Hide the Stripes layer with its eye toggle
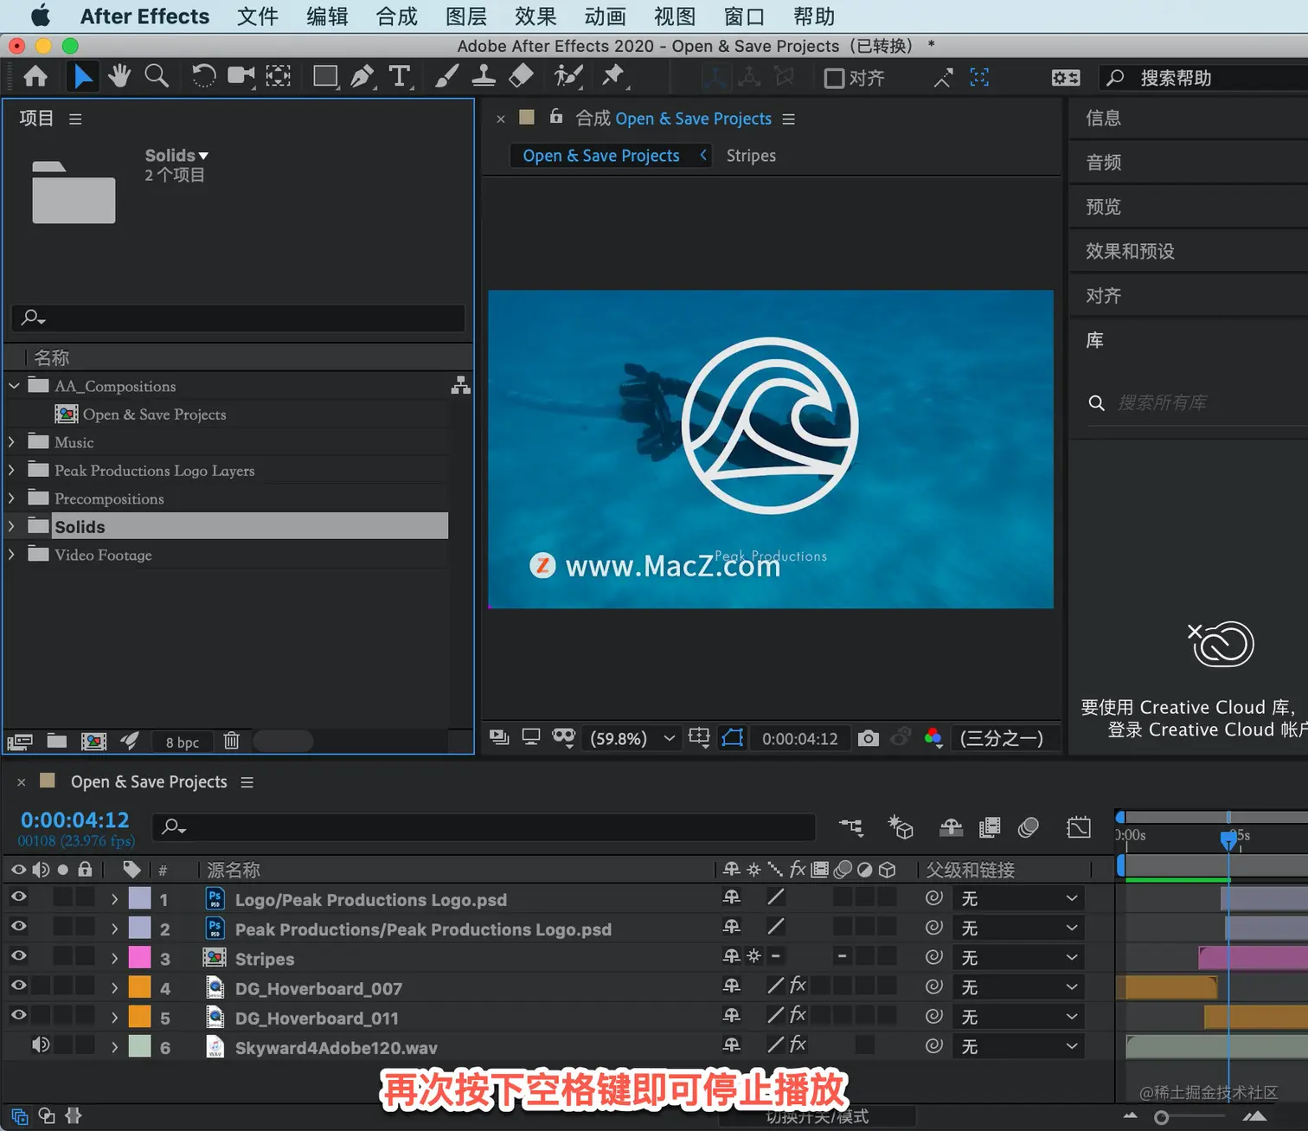Viewport: 1308px width, 1131px height. (18, 957)
